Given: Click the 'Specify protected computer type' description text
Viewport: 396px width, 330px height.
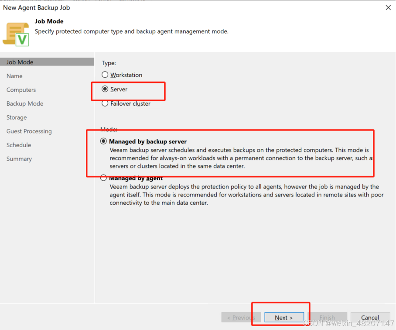Looking at the screenshot, I should click(x=132, y=31).
